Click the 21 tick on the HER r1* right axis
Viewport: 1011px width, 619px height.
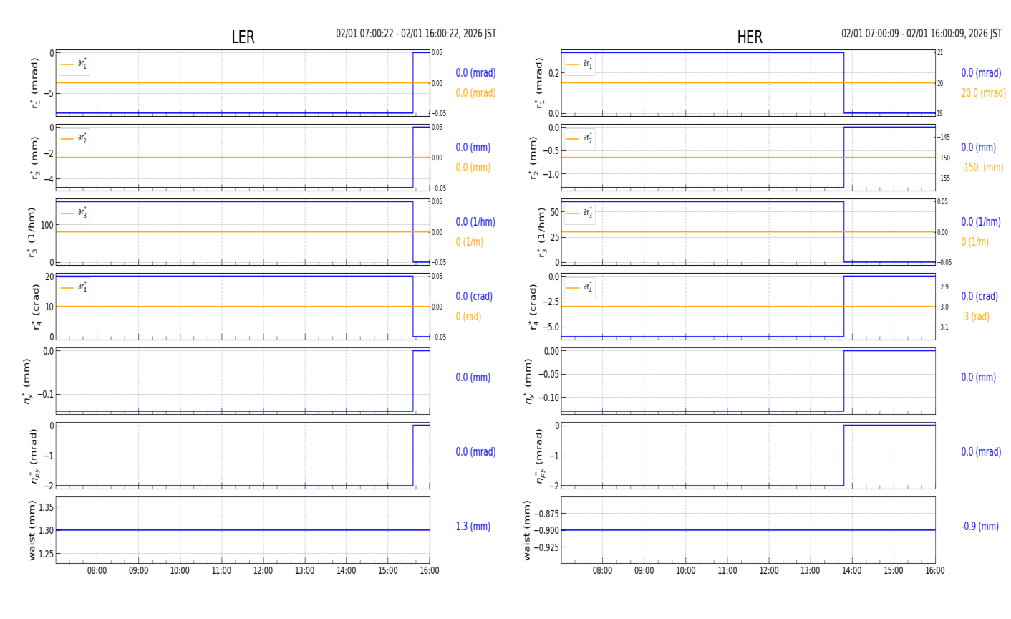[x=940, y=53]
